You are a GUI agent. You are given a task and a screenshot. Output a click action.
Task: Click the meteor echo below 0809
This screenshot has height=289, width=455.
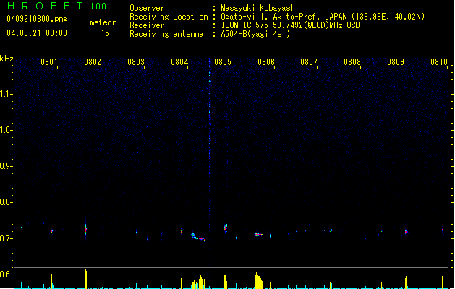tap(407, 232)
